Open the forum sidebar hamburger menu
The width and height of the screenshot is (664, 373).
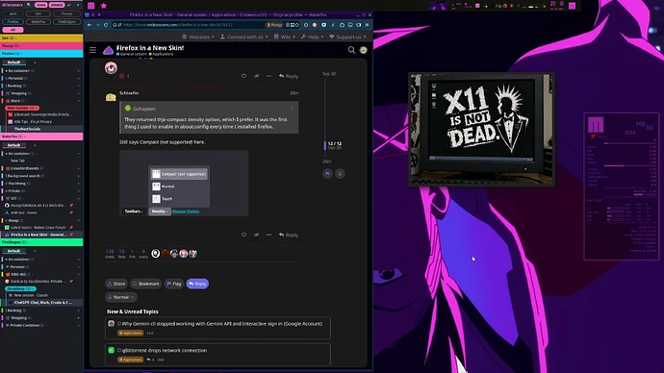[x=92, y=50]
